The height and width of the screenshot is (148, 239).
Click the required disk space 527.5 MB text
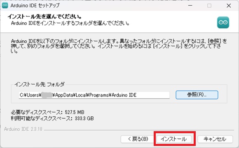47,112
